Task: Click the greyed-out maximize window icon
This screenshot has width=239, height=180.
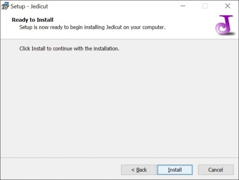Action: click(x=205, y=6)
